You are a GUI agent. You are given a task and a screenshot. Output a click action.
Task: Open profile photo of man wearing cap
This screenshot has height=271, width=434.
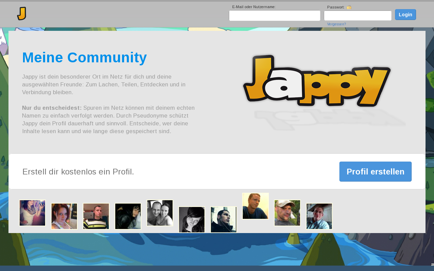pos(288,213)
